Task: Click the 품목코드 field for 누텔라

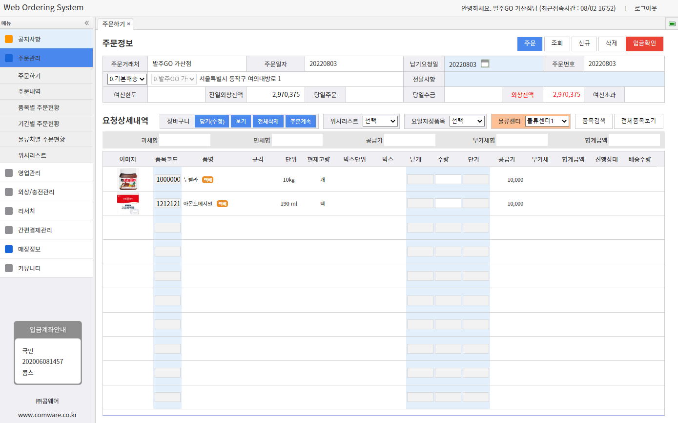Action: pos(167,179)
